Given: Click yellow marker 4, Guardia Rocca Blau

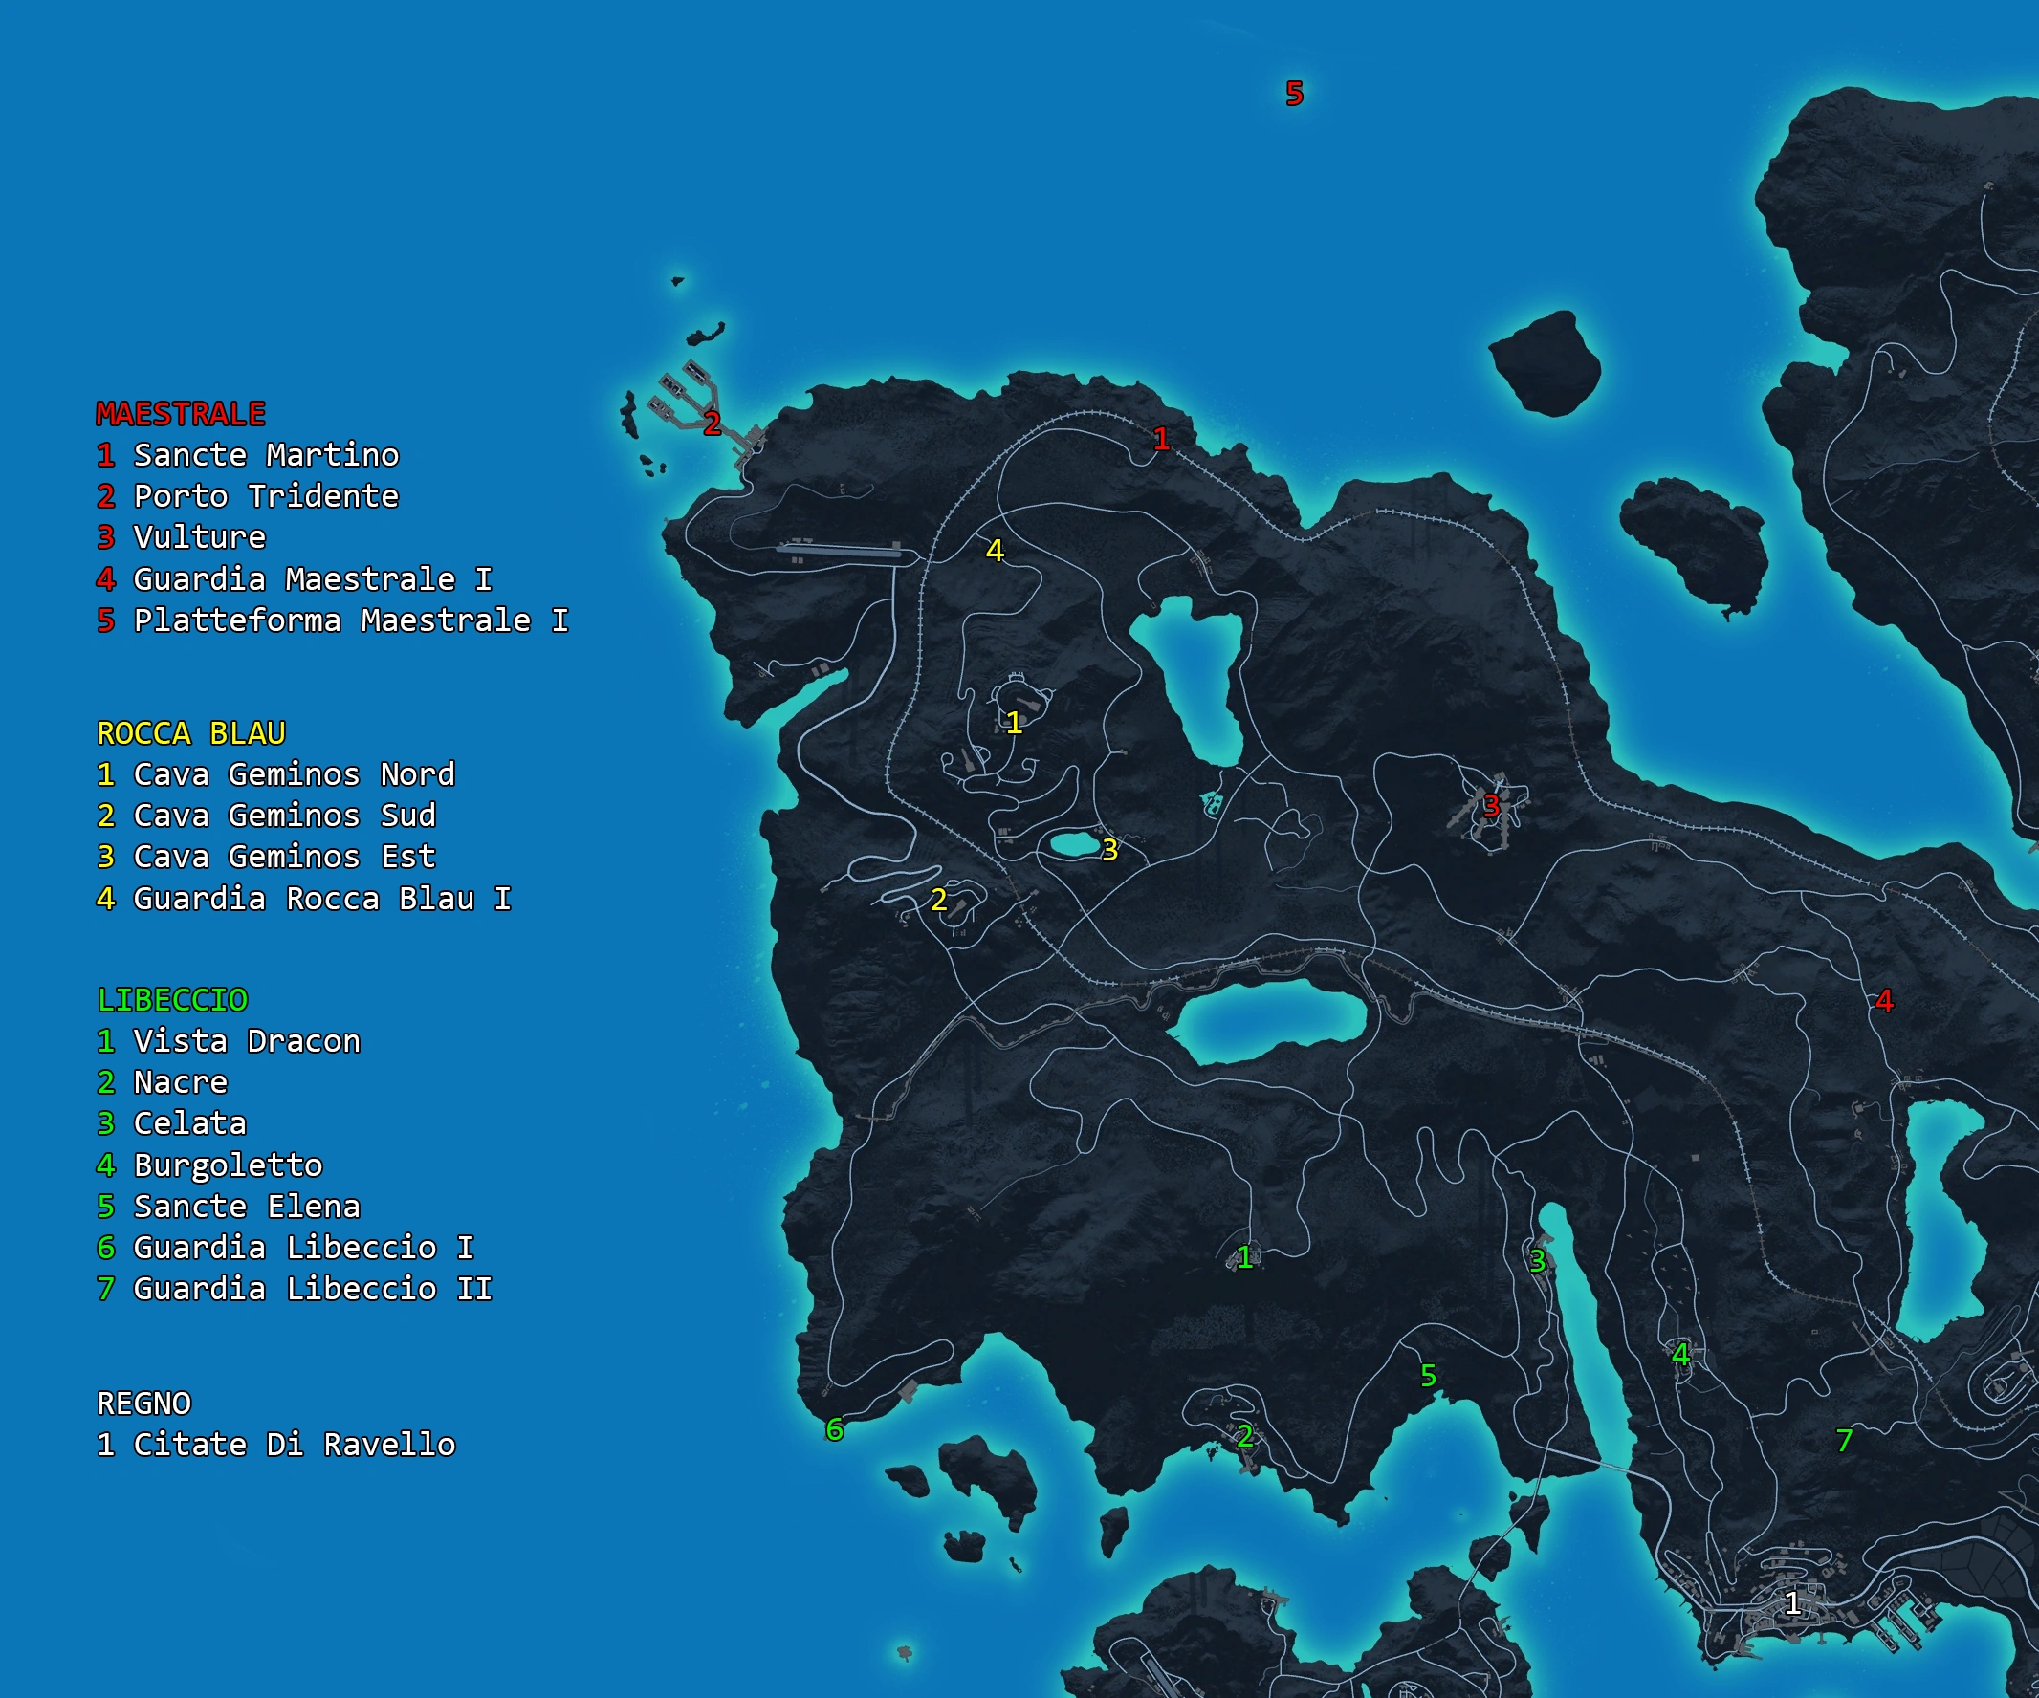Looking at the screenshot, I should click(x=995, y=551).
